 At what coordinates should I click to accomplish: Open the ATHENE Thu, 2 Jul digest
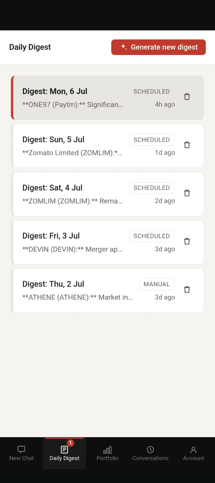pyautogui.click(x=107, y=290)
